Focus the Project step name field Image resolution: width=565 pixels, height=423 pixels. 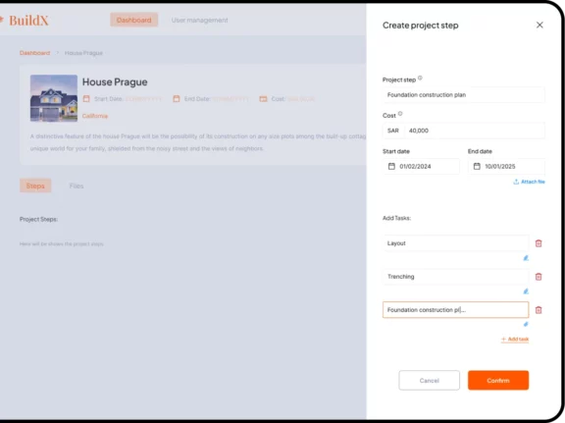coord(463,95)
